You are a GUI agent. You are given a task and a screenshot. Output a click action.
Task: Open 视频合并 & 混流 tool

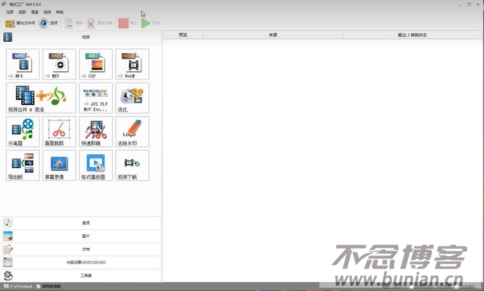pos(41,98)
